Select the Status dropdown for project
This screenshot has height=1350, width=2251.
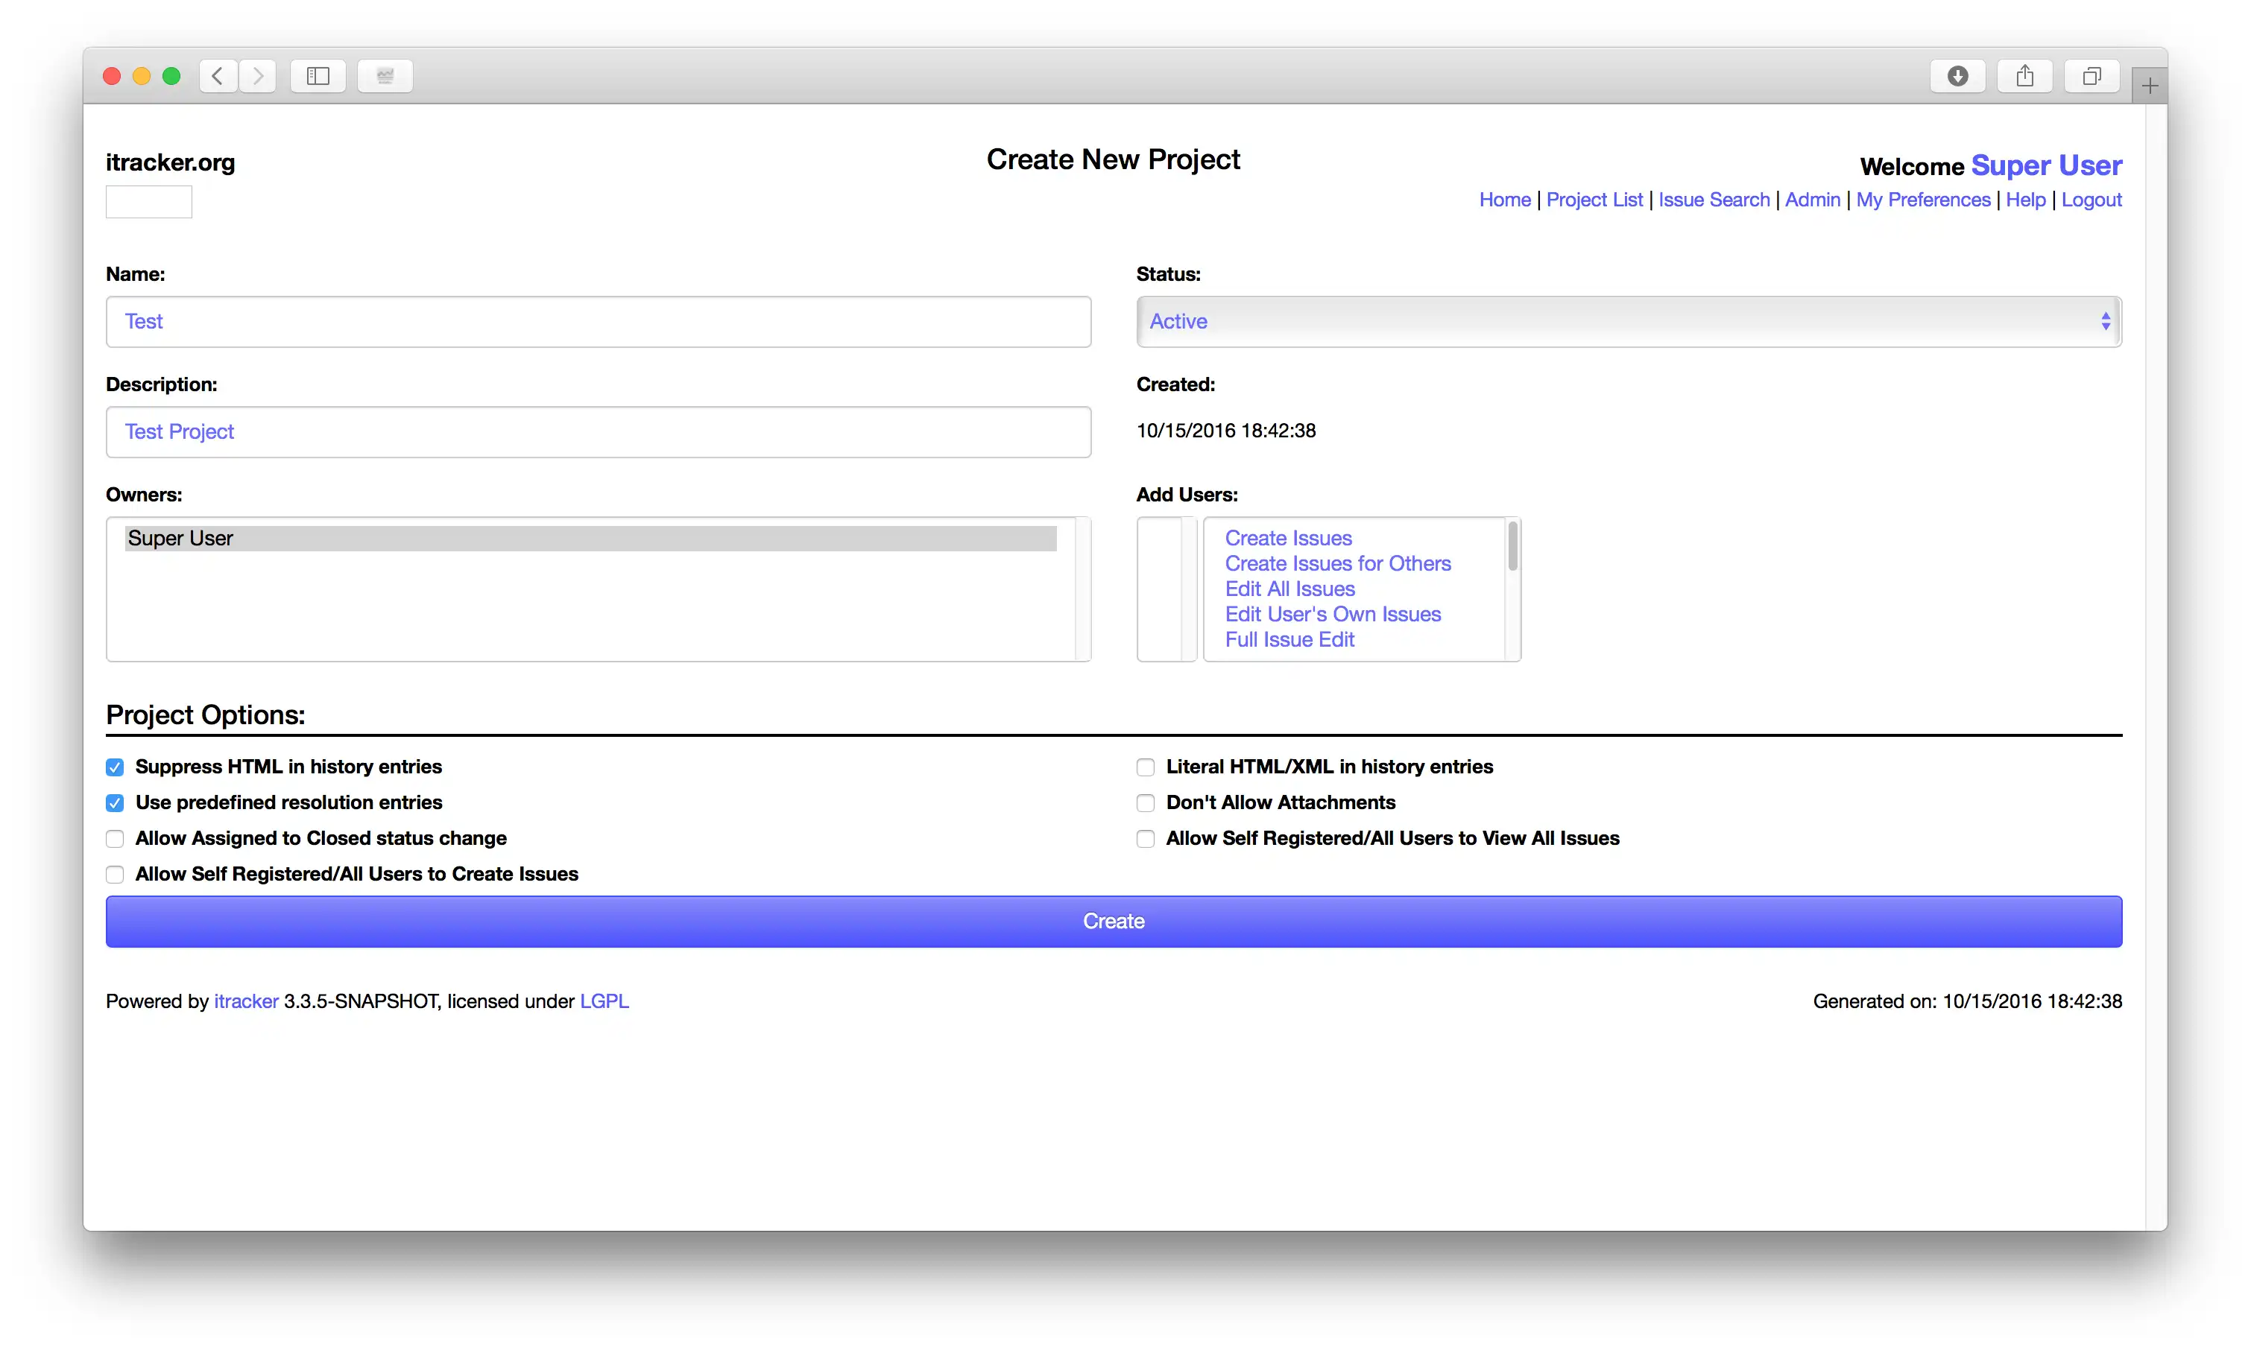1627,320
